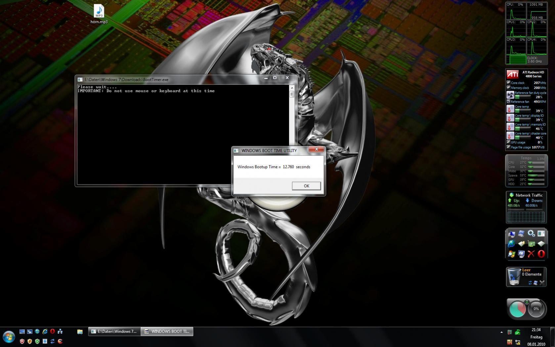Switch to E:\Daten\Windows 7 taskbar button

(114, 331)
